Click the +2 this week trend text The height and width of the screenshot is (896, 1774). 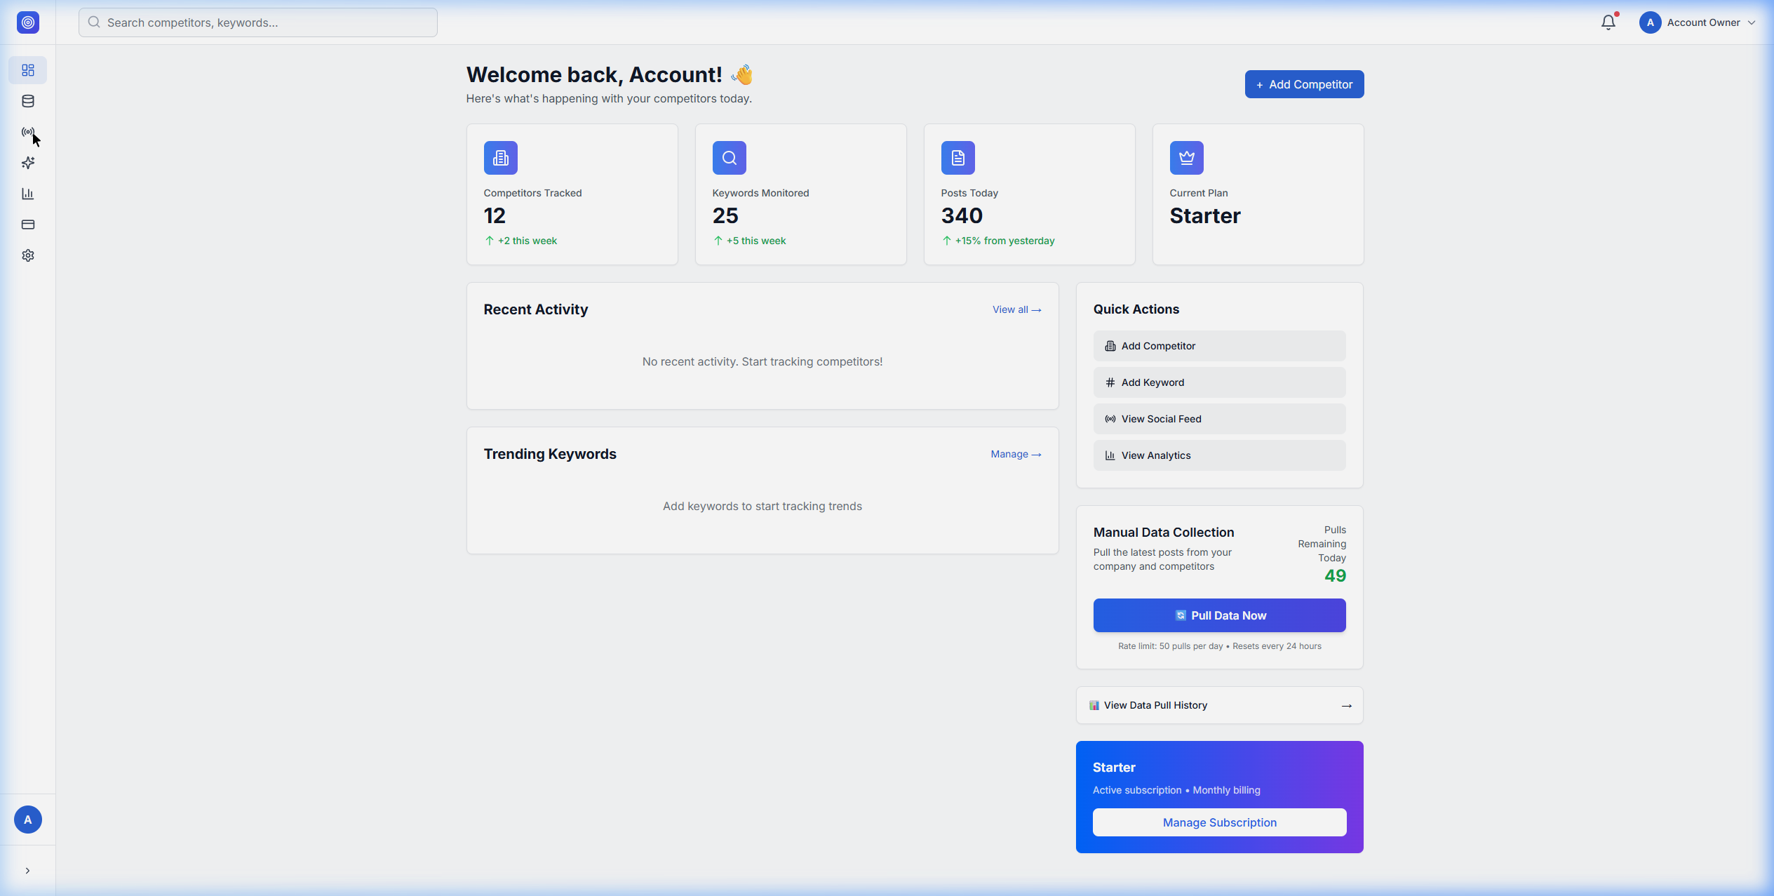528,241
